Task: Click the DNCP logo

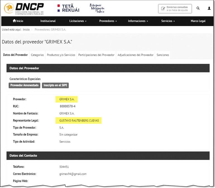Action: click(24, 9)
